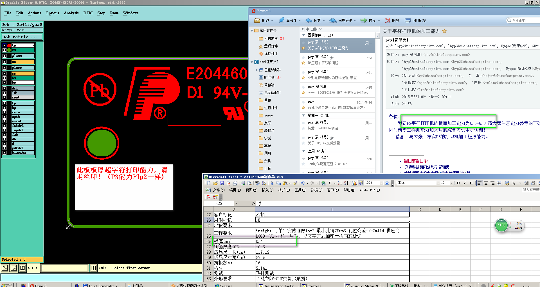
Task: Click the Foxmail Delete red X icon
Action: pyautogui.click(x=388, y=20)
